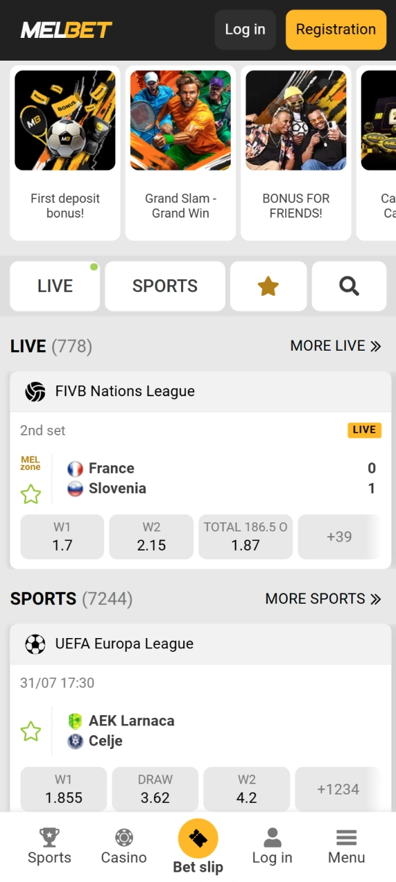Expand +39 more markets for France match

click(340, 536)
